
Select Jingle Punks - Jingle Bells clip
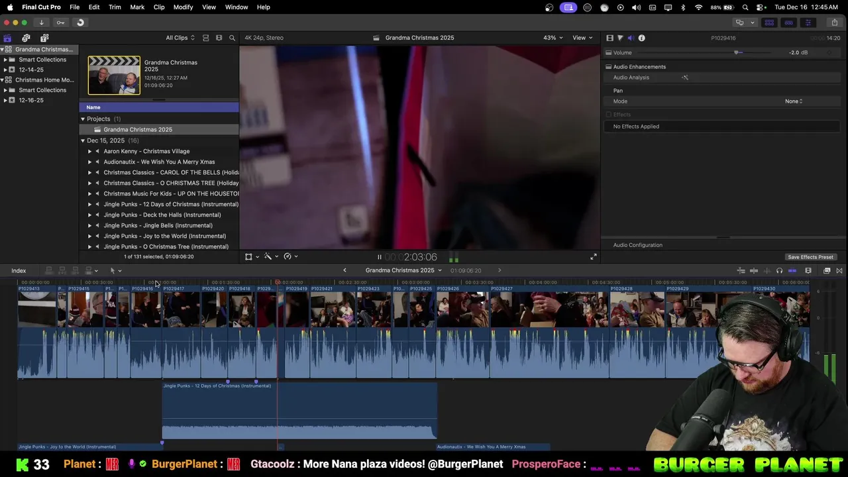coord(158,225)
